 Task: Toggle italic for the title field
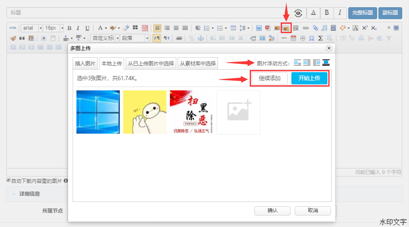click(340, 13)
